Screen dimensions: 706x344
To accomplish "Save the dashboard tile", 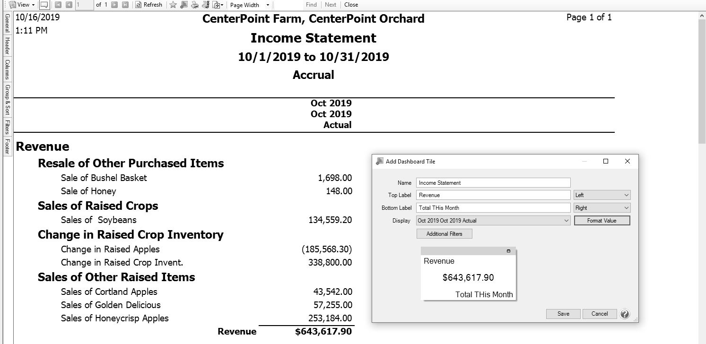I will 563,314.
